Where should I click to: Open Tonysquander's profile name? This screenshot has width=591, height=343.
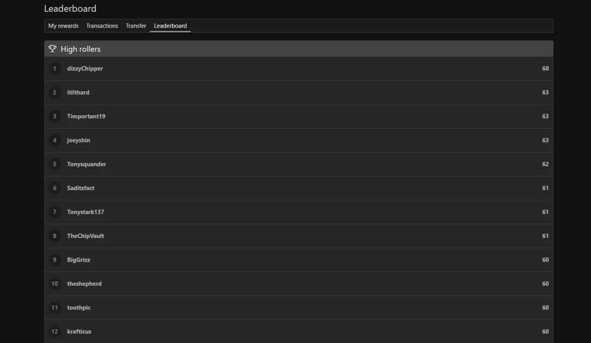click(87, 164)
